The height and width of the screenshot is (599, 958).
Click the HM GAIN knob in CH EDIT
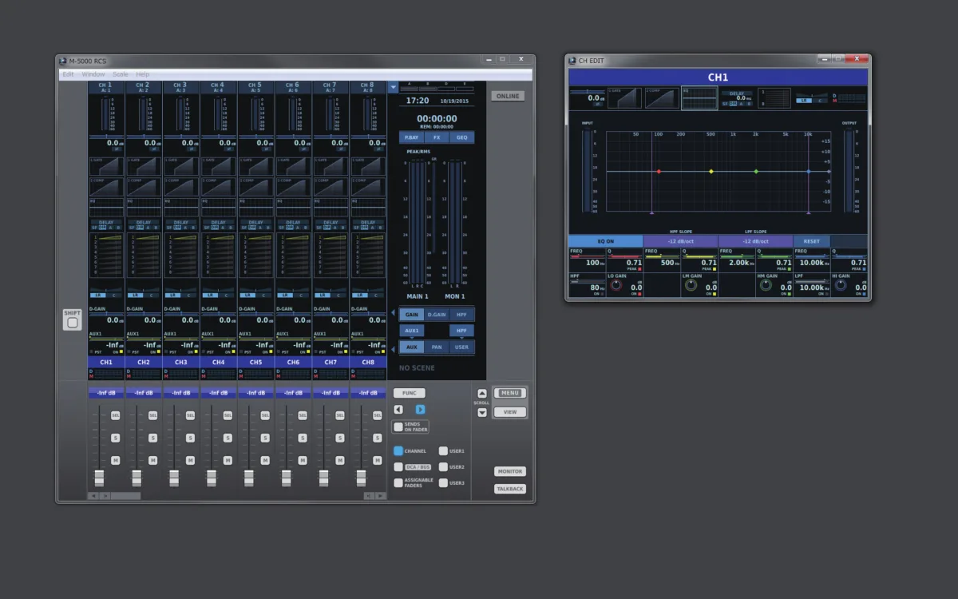(x=766, y=285)
